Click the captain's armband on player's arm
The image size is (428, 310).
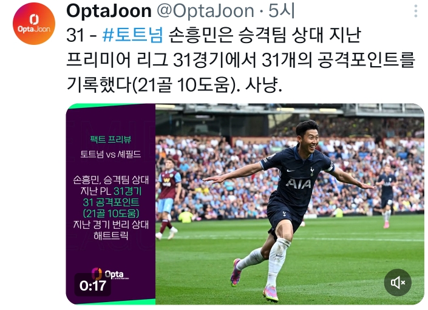(x=330, y=167)
